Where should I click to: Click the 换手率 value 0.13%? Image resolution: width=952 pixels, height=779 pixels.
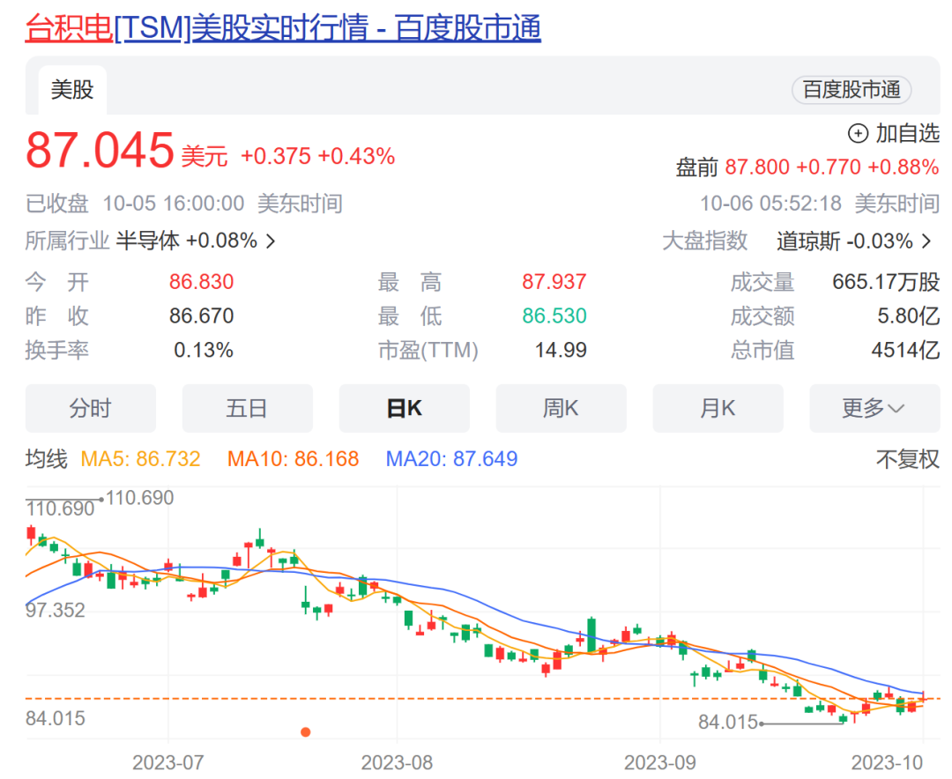[x=204, y=351]
